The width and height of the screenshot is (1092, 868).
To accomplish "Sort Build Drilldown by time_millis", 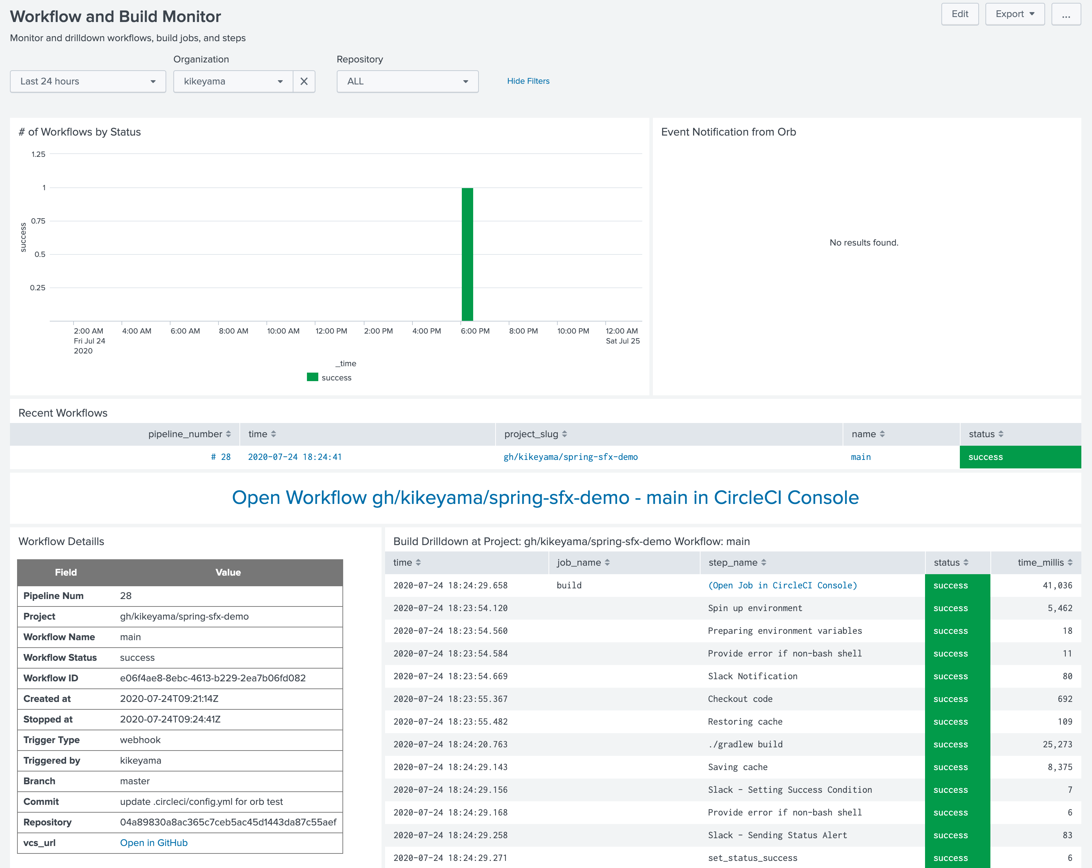I will pos(1045,562).
